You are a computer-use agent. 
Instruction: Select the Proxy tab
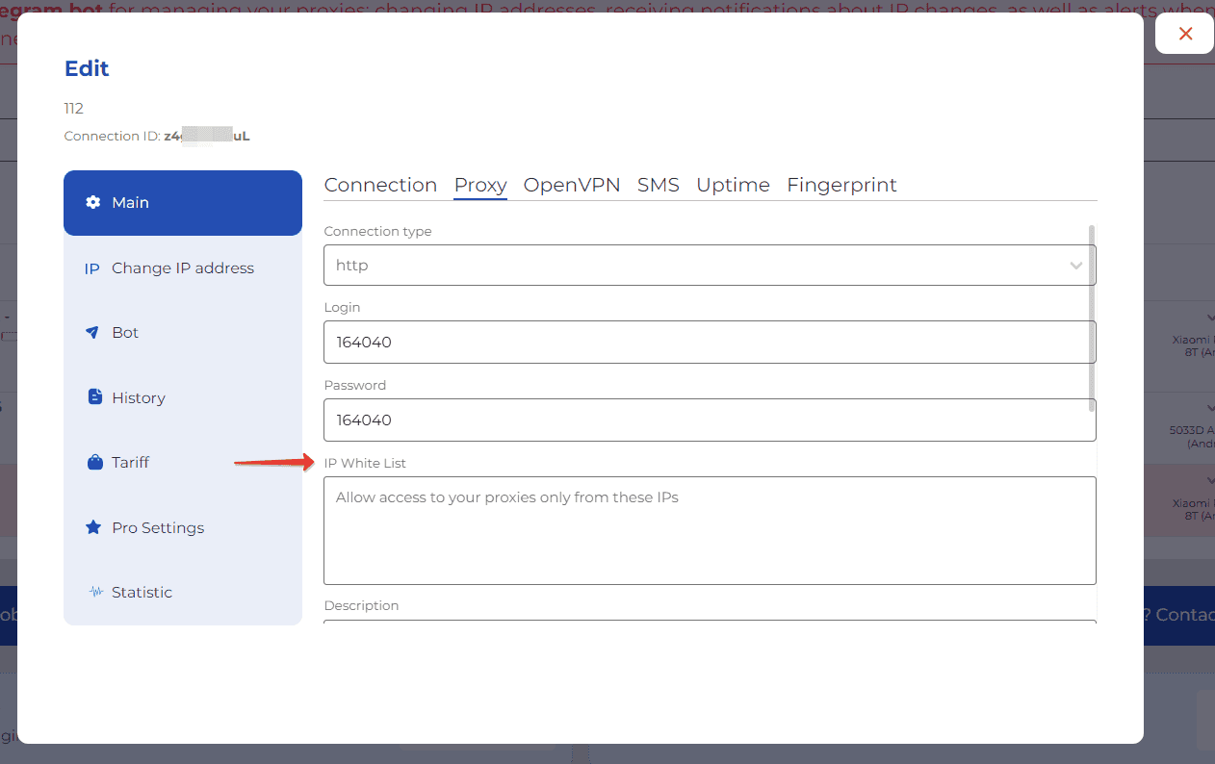480,186
